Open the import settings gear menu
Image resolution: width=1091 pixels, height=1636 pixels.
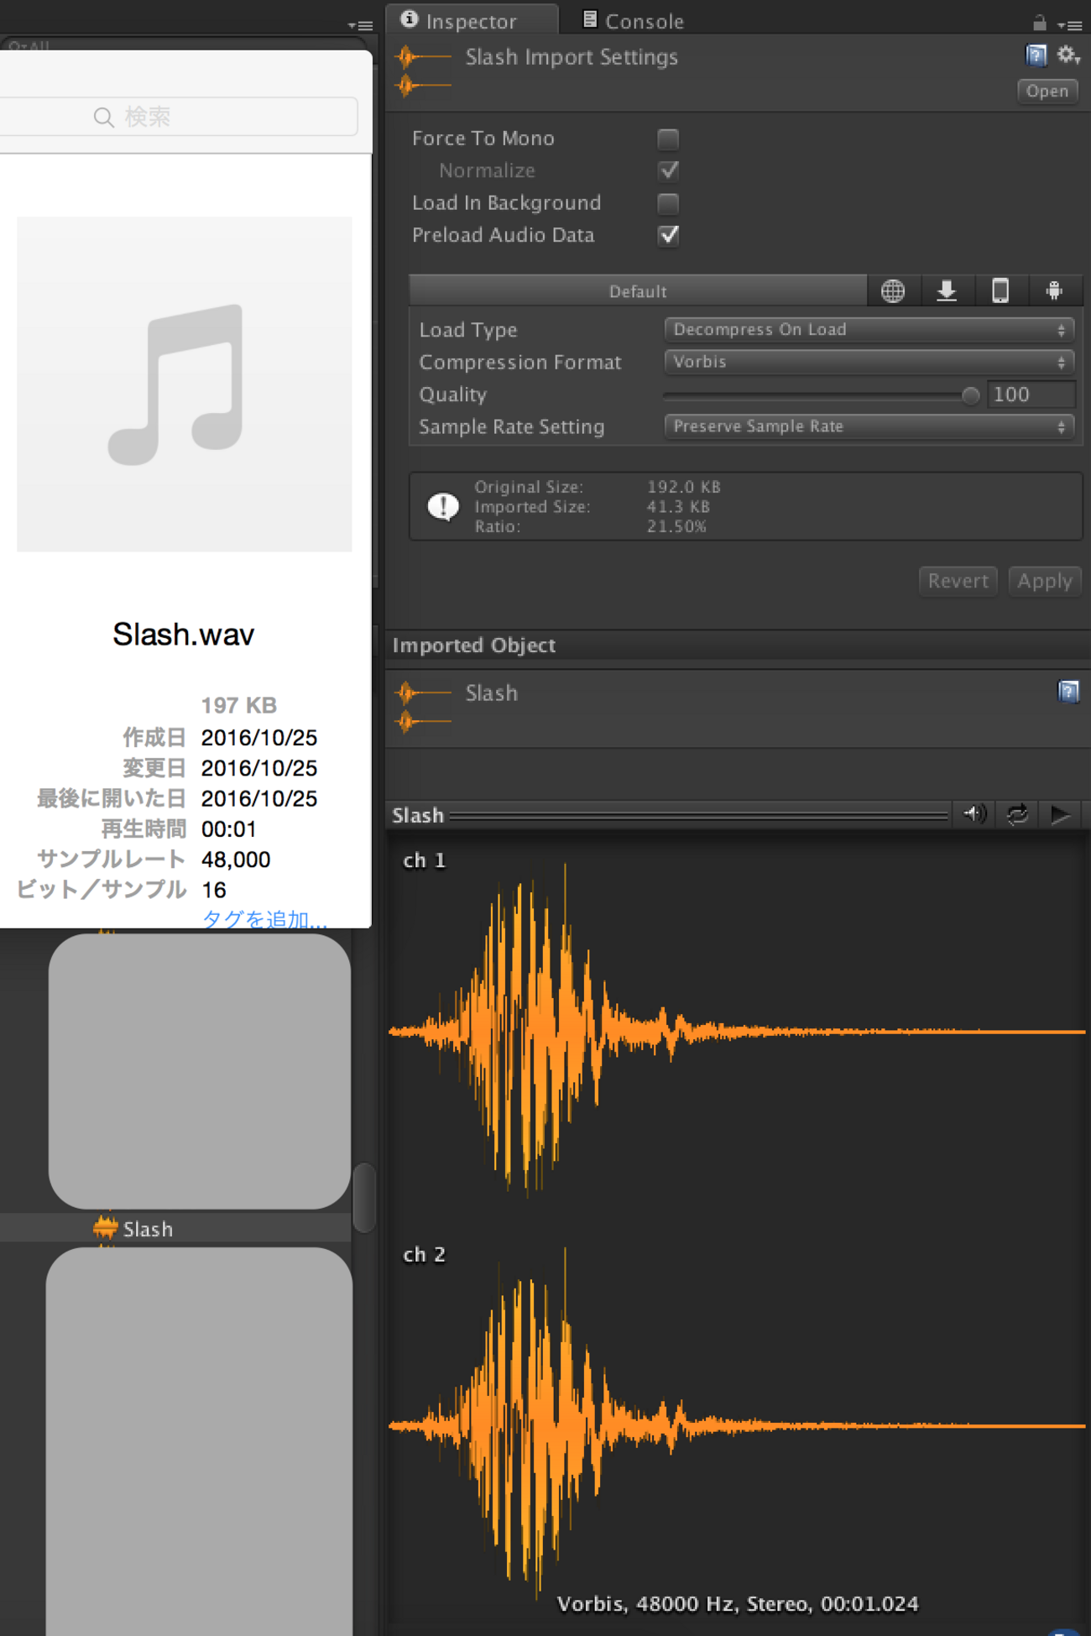pos(1068,56)
